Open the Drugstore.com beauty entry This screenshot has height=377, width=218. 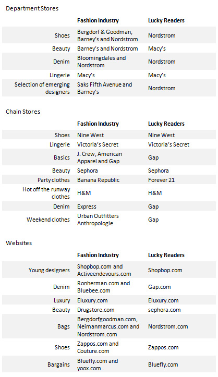(95, 310)
